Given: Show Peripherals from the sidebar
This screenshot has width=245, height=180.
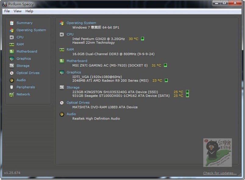Looking at the screenshot, I should click(x=26, y=87).
